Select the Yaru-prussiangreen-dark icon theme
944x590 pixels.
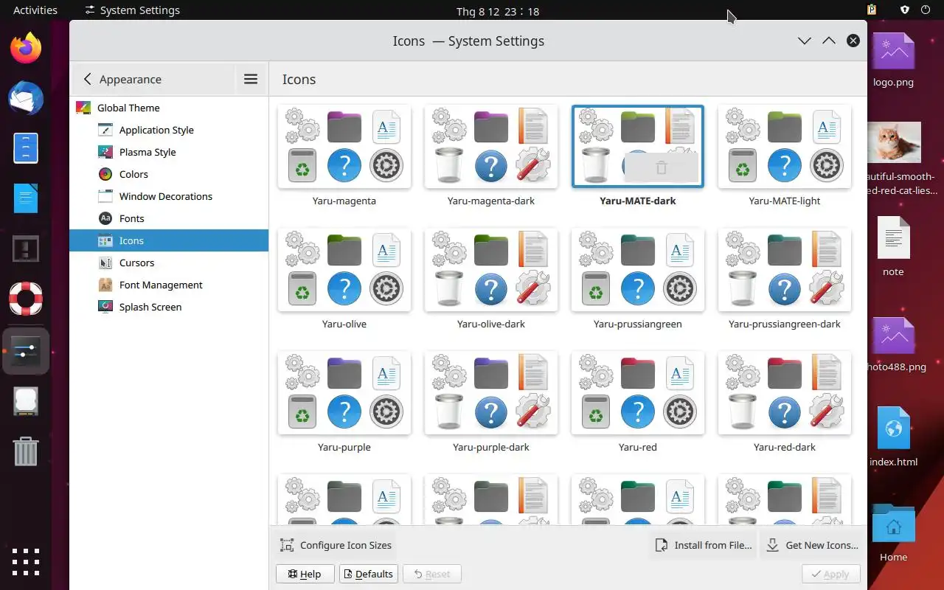(785, 270)
